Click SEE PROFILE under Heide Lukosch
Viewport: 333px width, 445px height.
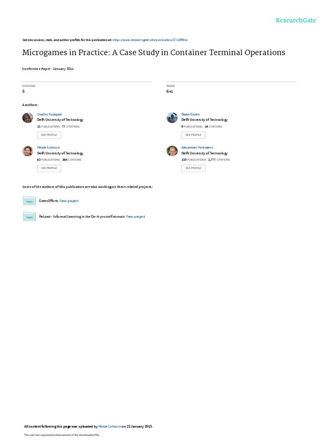pyautogui.click(x=49, y=168)
